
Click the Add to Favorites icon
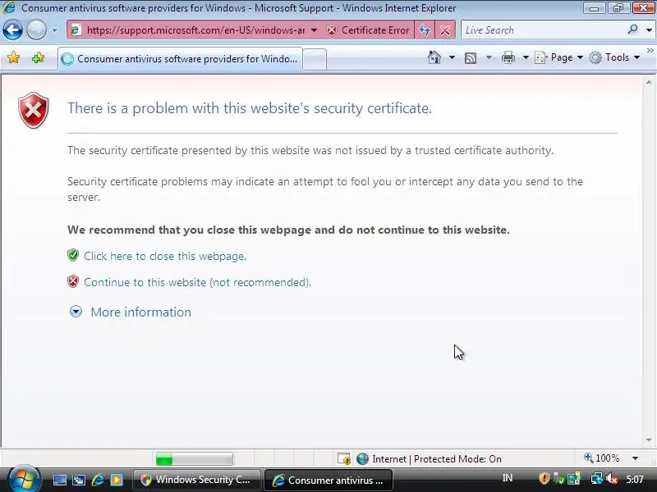[38, 57]
